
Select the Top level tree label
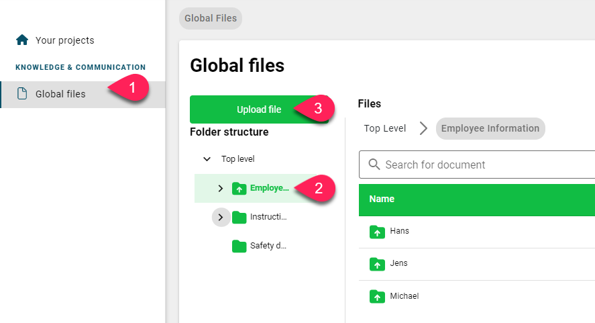tap(238, 159)
